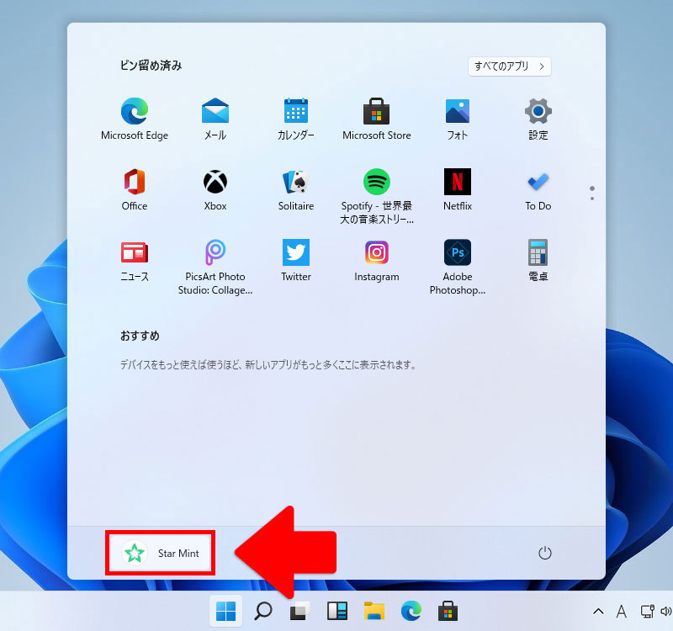Open the Star Mint user account
Viewport: 673px width, 631px height.
[x=160, y=553]
